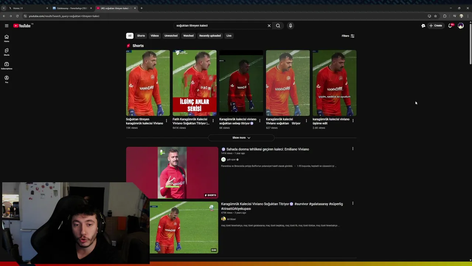The image size is (472, 266).
Task: Select the All filter chip
Action: click(x=129, y=36)
